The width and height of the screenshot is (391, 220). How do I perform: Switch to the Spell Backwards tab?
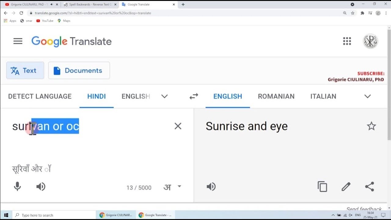(90, 5)
